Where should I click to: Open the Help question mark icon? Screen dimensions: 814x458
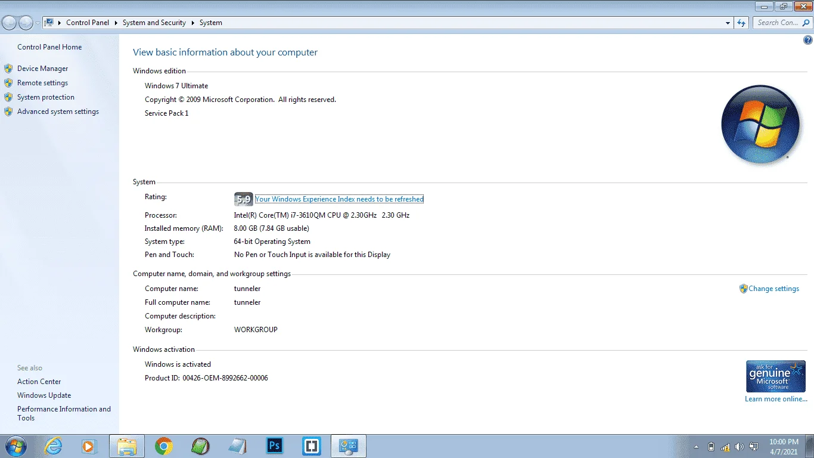click(x=808, y=40)
